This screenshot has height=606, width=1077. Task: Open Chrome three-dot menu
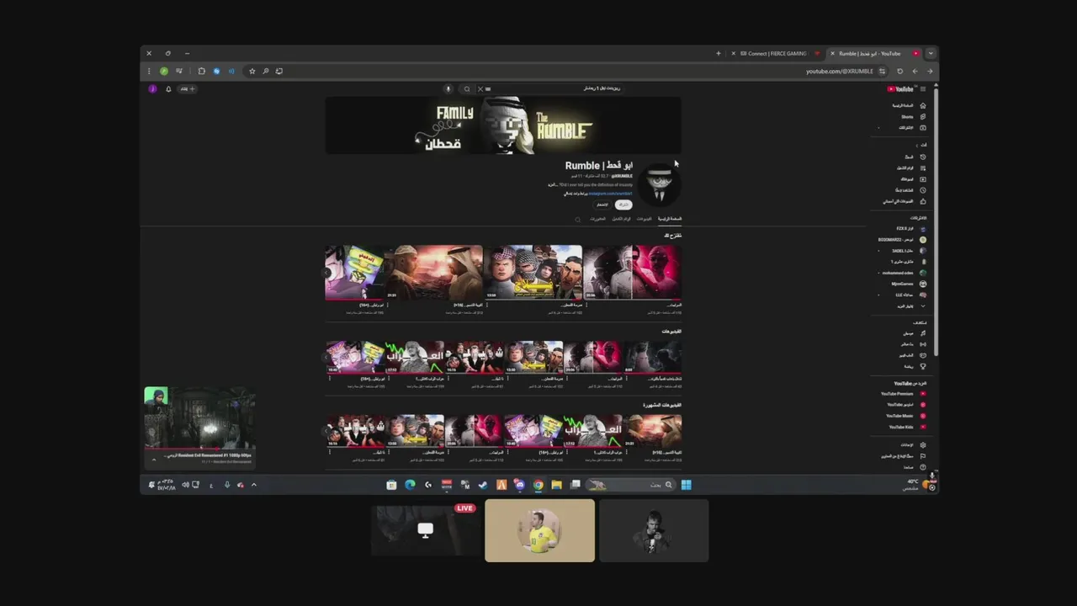point(149,71)
